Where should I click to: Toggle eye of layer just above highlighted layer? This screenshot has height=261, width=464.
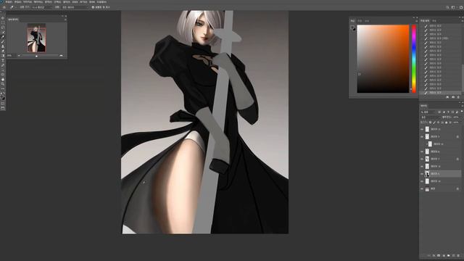422,166
